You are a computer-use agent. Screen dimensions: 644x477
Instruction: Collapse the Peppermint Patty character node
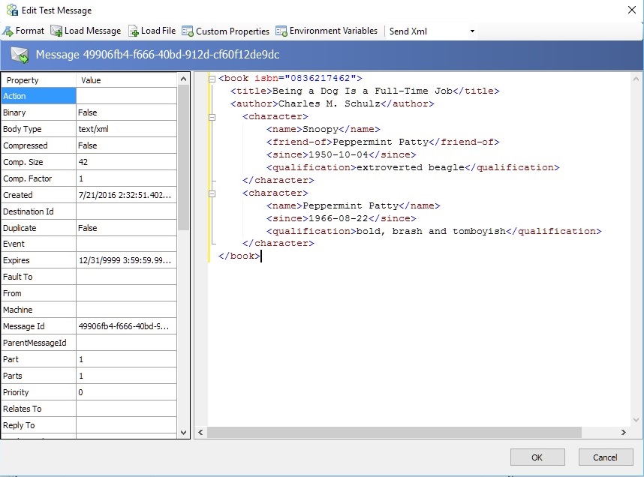coord(212,193)
